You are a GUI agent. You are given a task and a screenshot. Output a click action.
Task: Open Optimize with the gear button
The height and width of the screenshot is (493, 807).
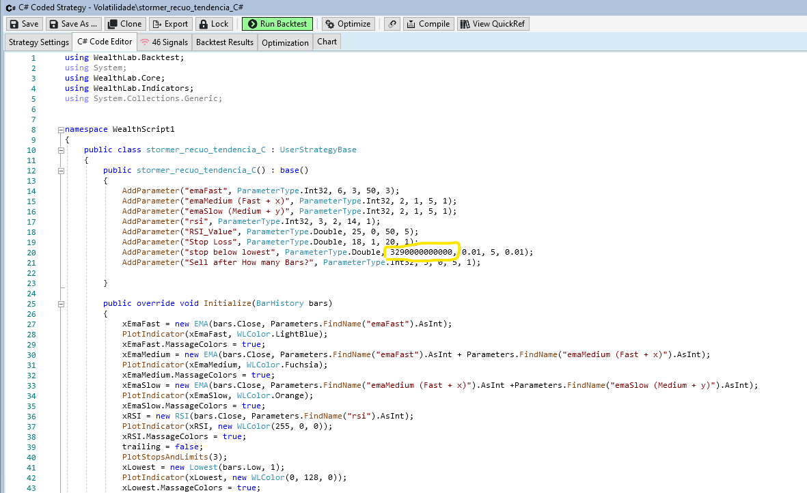pyautogui.click(x=348, y=24)
